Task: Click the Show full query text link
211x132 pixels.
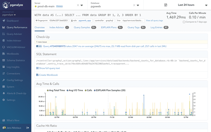Action: [49, 68]
